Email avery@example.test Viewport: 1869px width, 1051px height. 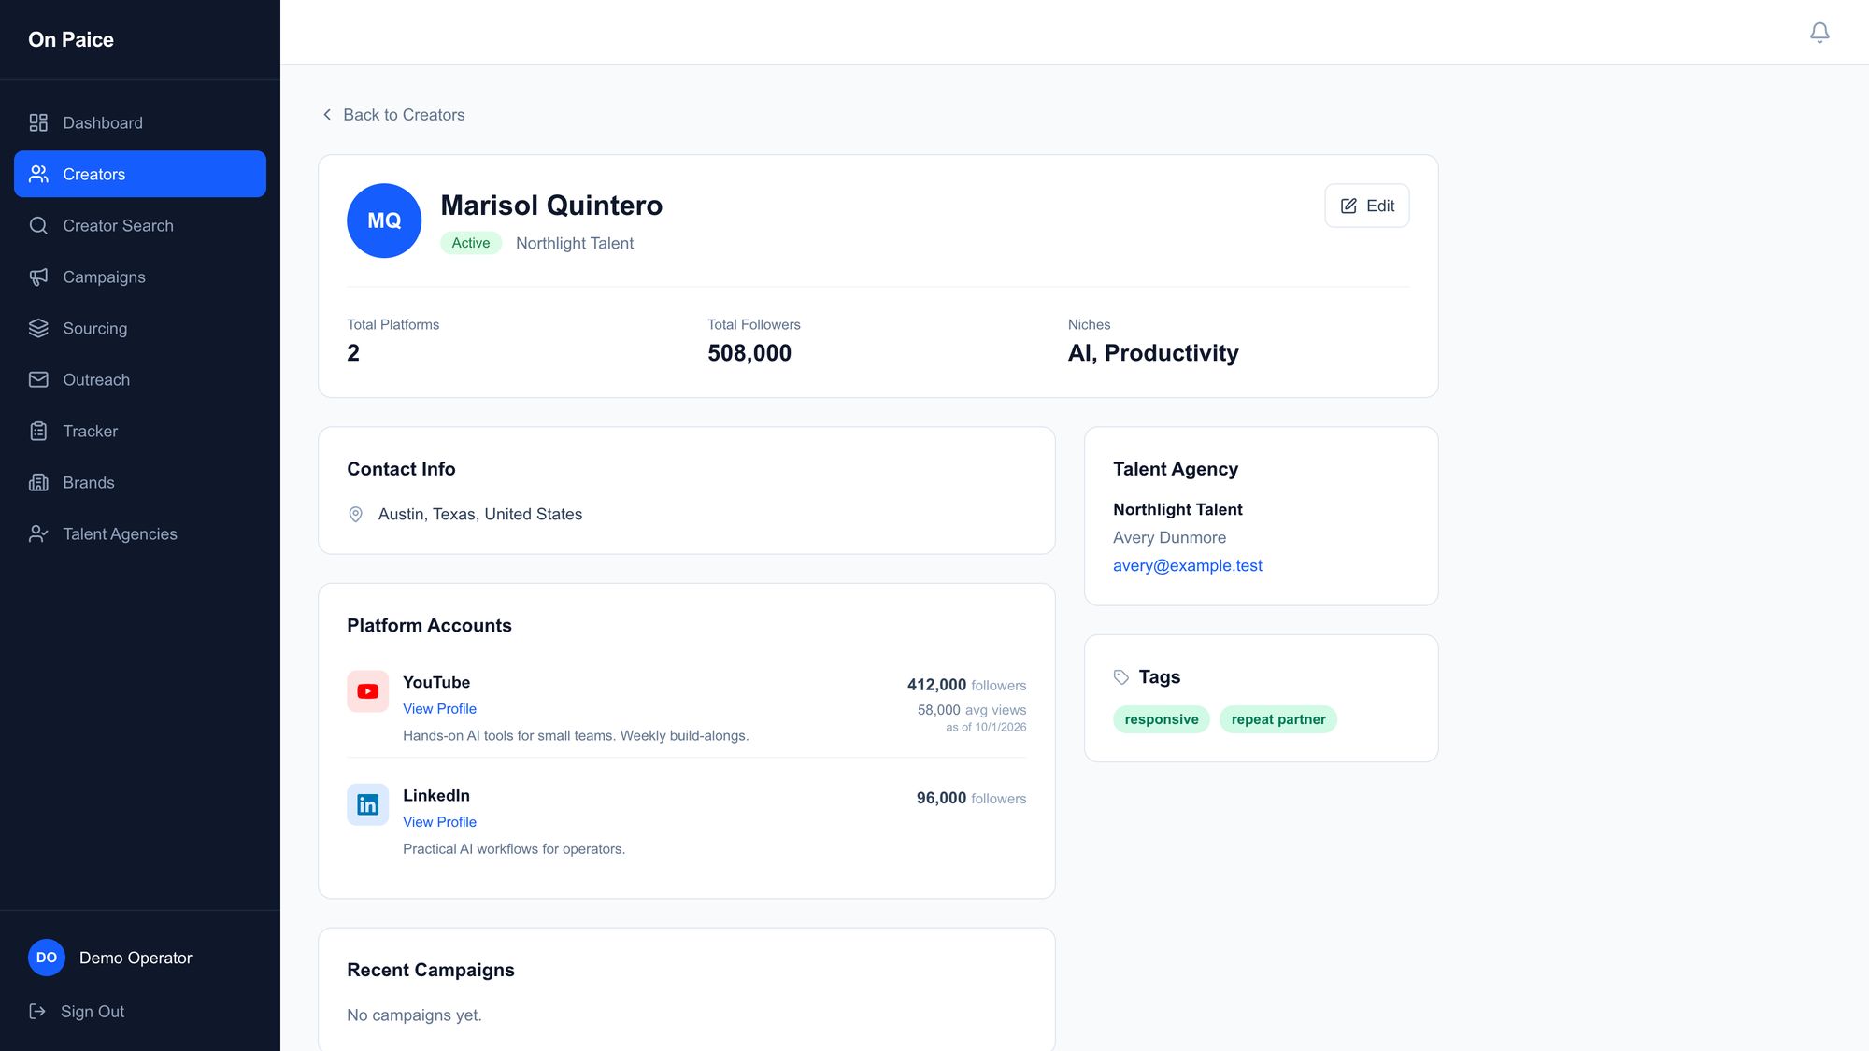tap(1187, 565)
